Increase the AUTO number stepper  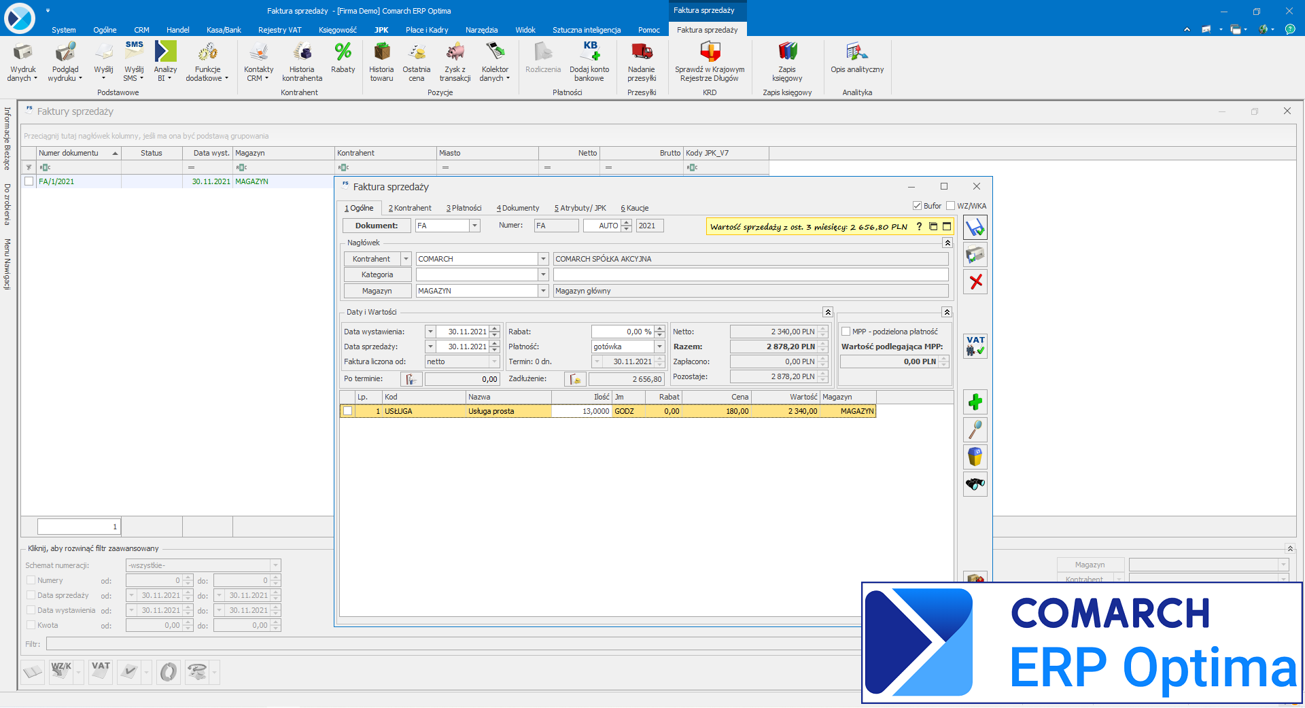627,223
